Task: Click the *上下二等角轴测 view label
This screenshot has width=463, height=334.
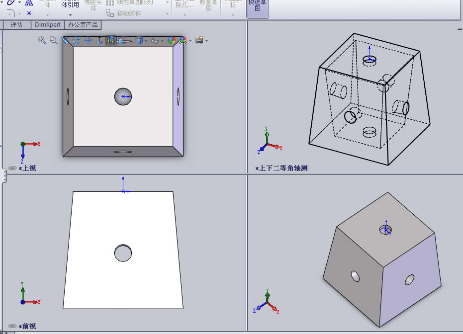Action: coord(281,168)
